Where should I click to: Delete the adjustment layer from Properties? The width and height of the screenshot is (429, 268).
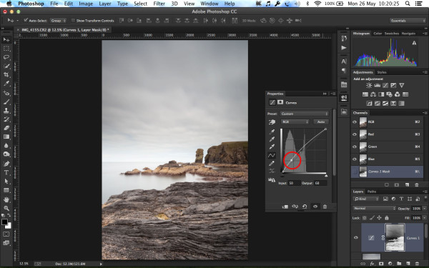point(325,207)
